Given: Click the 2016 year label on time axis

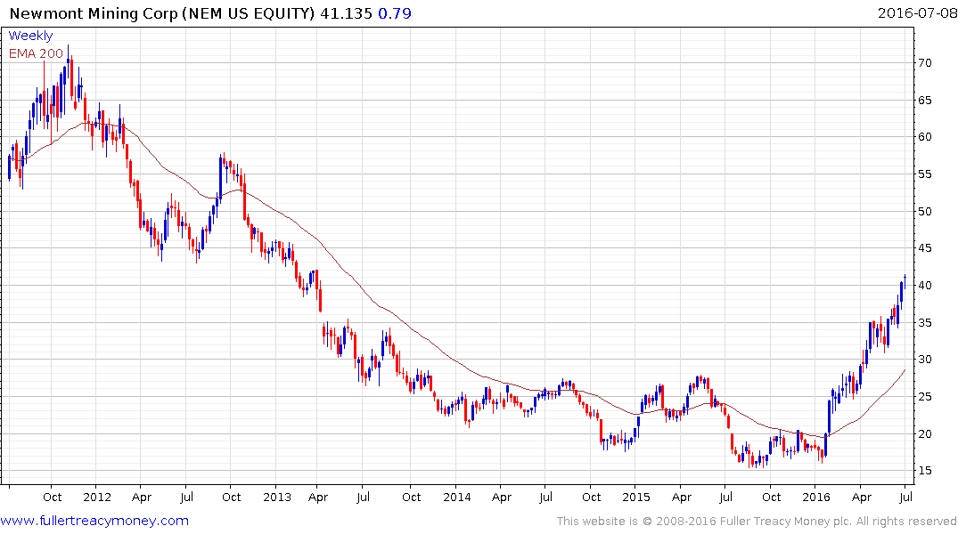Looking at the screenshot, I should [816, 497].
